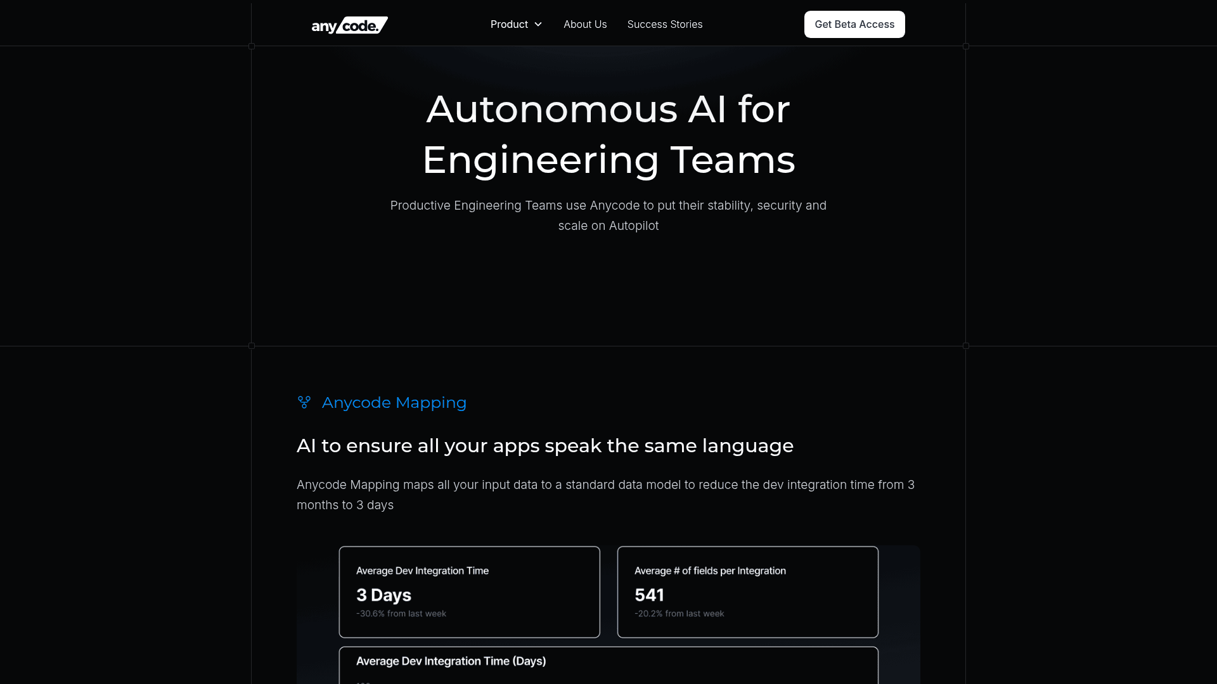Open the Average Dev Integration Time card
Viewport: 1217px width, 684px height.
point(470,592)
